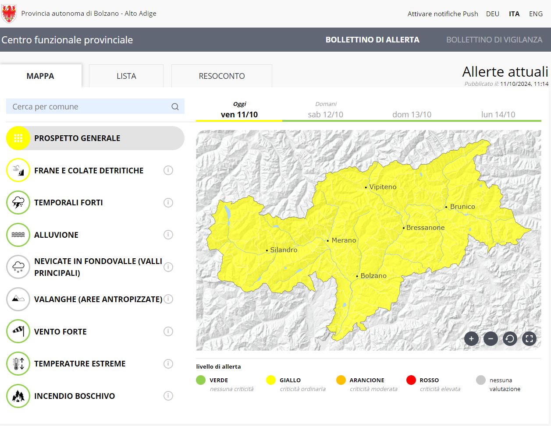
Task: Open the RESOCONTO tab
Action: click(x=222, y=76)
